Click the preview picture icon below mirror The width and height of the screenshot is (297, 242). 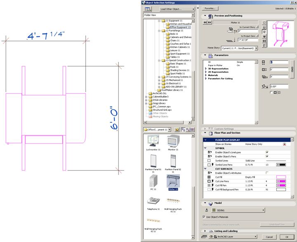coord(264,45)
